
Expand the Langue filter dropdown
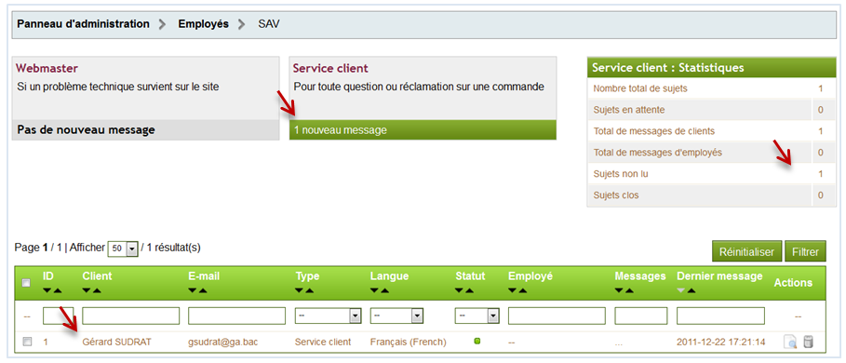[x=396, y=316]
